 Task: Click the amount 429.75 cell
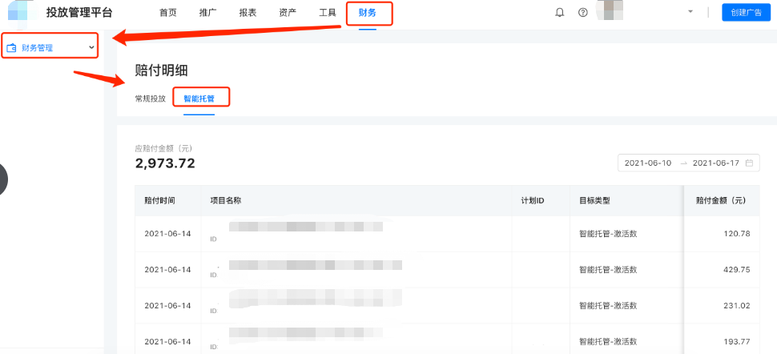click(x=736, y=270)
